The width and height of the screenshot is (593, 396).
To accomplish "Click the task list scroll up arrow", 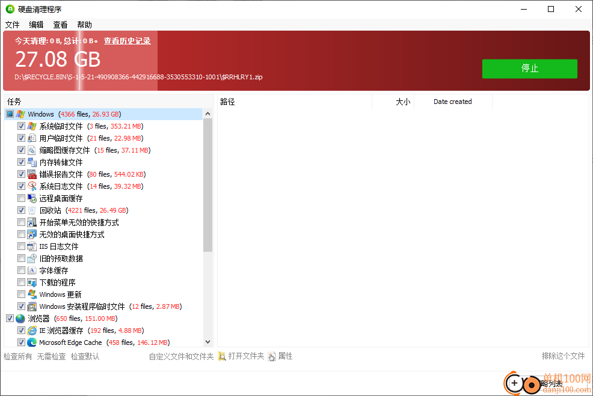I will pos(207,114).
